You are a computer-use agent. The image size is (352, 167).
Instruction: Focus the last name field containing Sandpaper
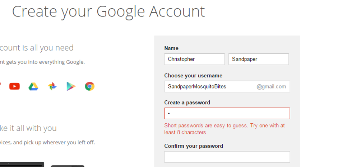[258, 59]
